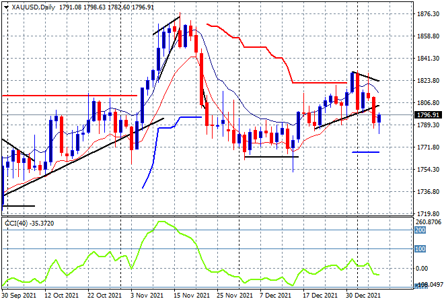Select the thick red descending resistance line
This screenshot has width=444, height=303.
pyautogui.click(x=255, y=47)
